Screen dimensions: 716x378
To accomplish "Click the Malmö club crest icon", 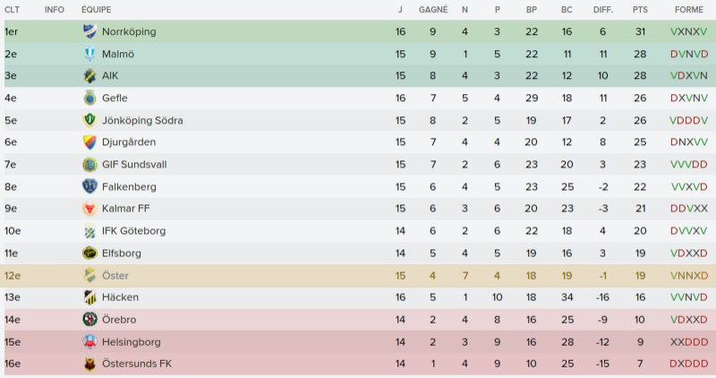I will tap(89, 54).
